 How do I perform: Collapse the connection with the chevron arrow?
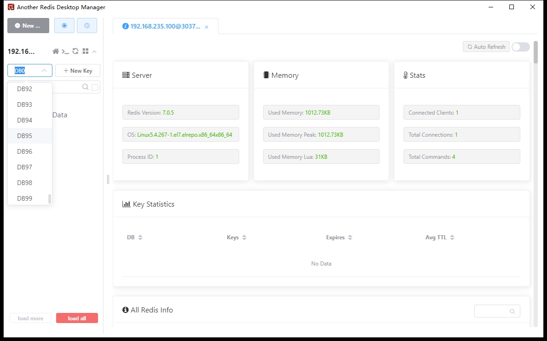(x=94, y=52)
